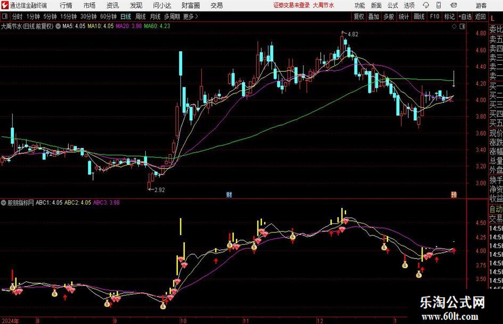
Task: Click the 证券交易未登录 login status text
Action: coord(292,5)
